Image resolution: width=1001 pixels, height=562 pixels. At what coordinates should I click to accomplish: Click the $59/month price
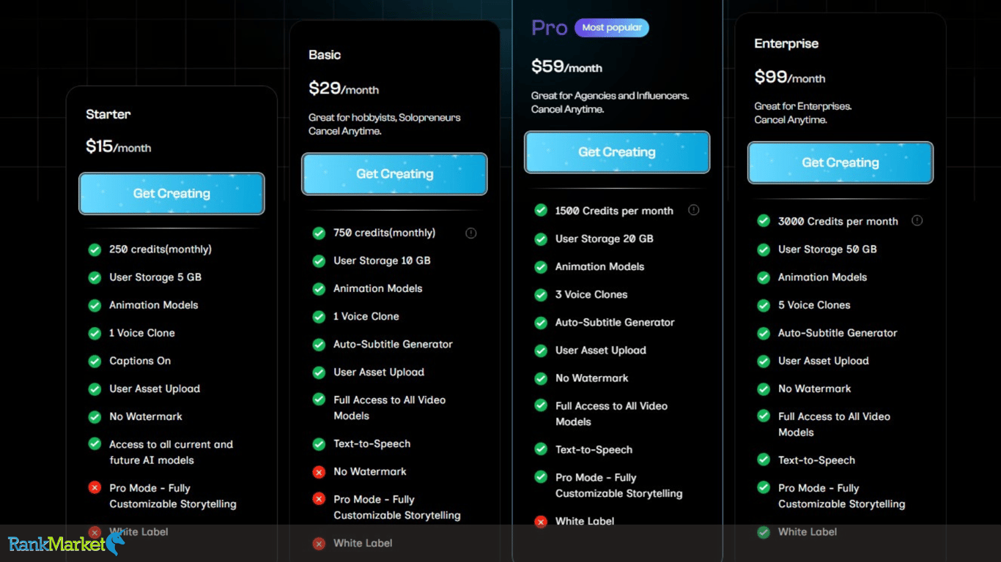coord(566,67)
